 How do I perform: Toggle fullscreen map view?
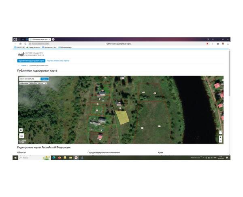click(220, 132)
